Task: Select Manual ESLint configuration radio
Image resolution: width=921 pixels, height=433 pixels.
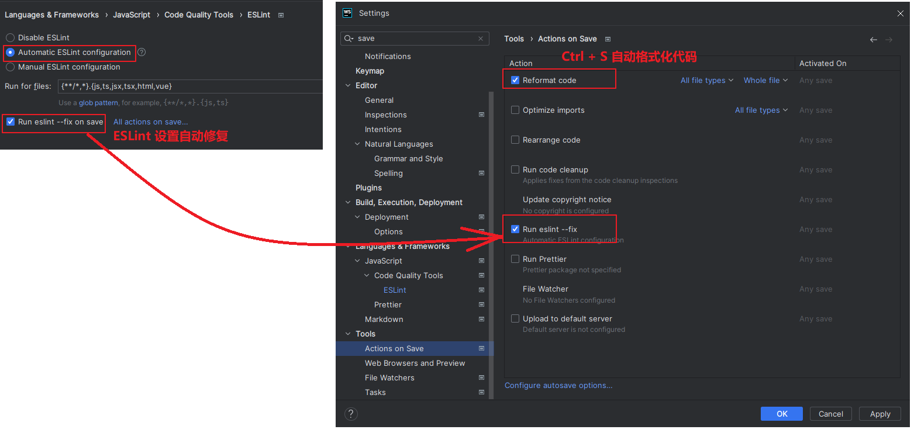Action: [10, 67]
